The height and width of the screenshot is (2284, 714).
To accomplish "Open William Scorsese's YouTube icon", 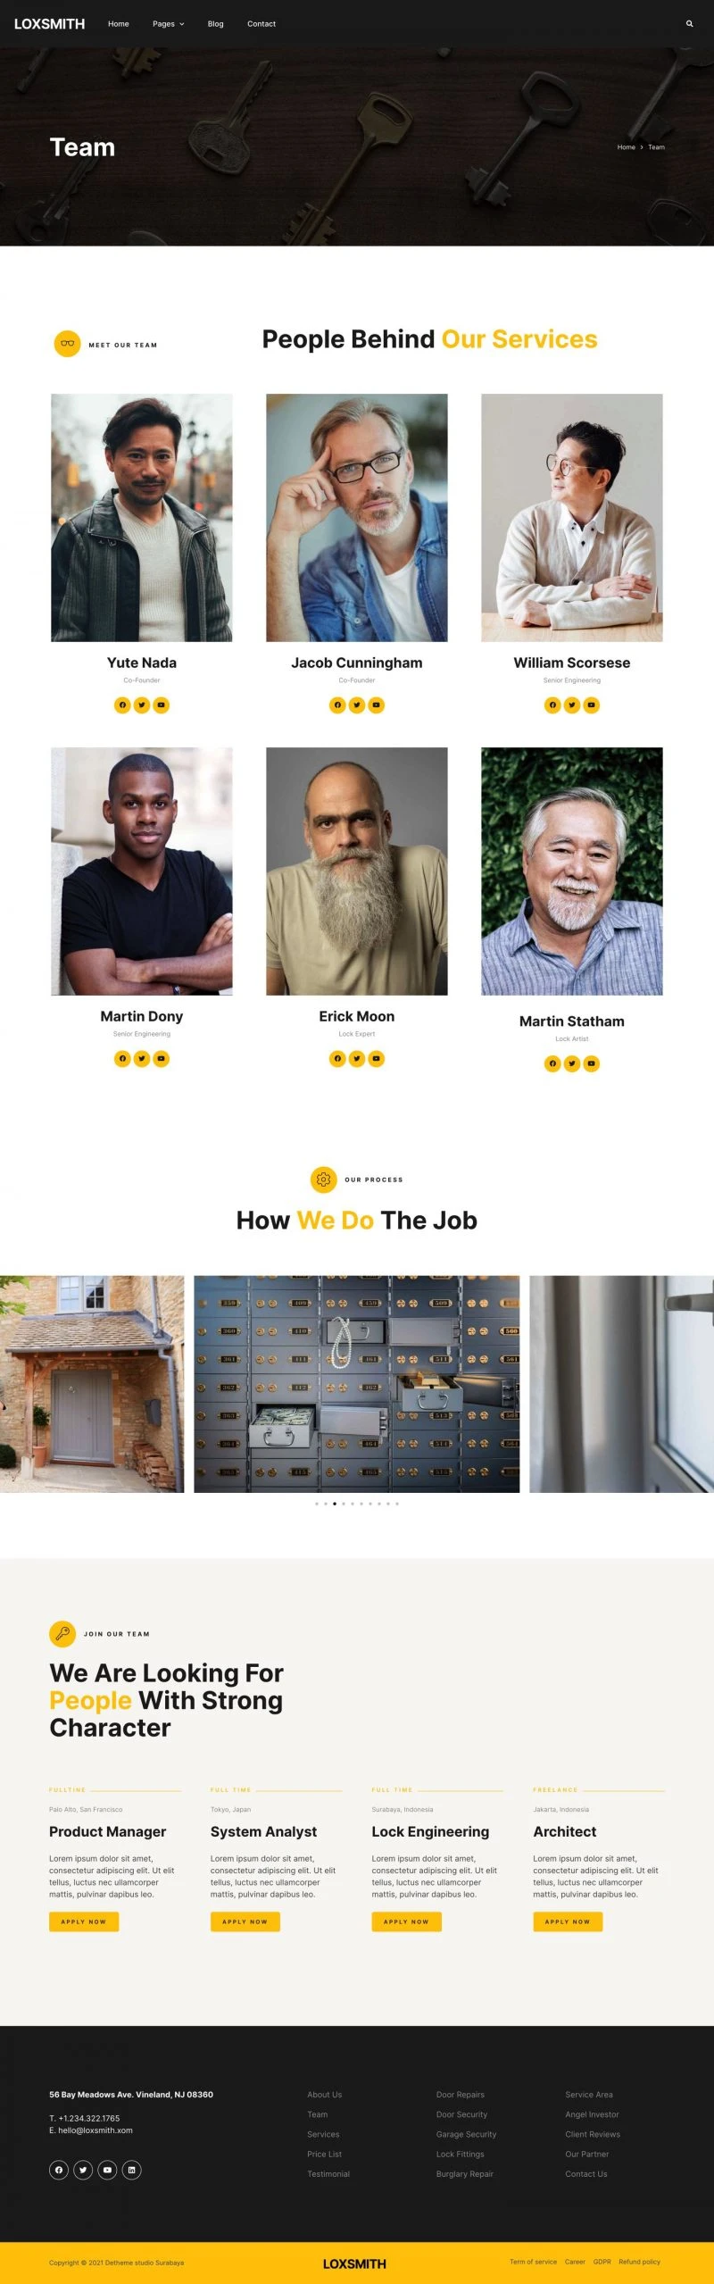I will pyautogui.click(x=591, y=705).
